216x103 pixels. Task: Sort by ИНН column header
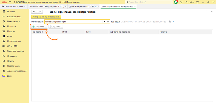click(73, 32)
